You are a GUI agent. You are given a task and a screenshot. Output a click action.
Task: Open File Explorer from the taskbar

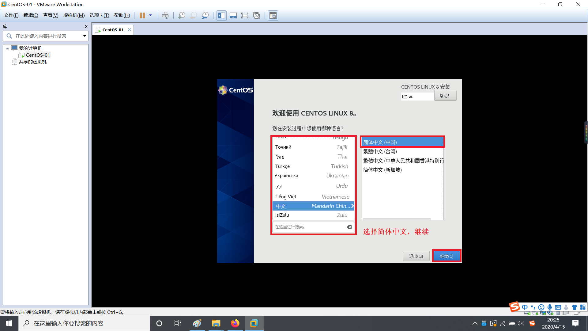(x=216, y=323)
